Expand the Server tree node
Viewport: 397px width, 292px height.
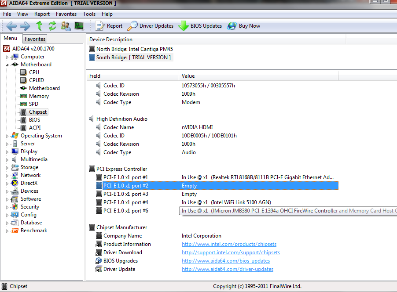(x=7, y=144)
